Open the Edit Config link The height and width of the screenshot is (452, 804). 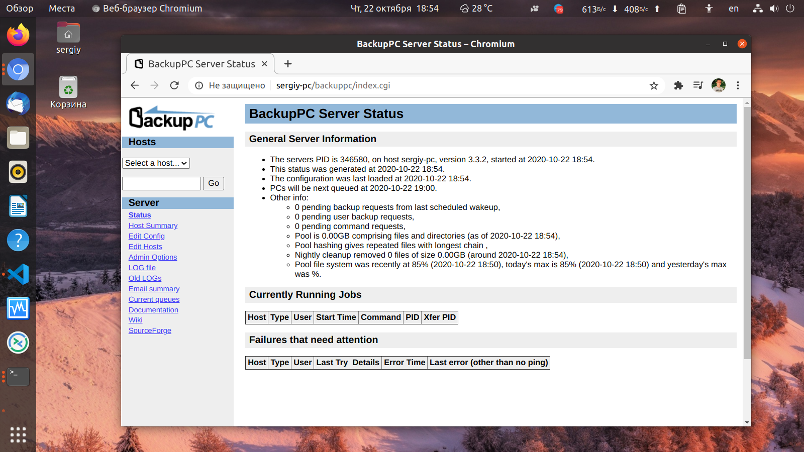tap(146, 236)
